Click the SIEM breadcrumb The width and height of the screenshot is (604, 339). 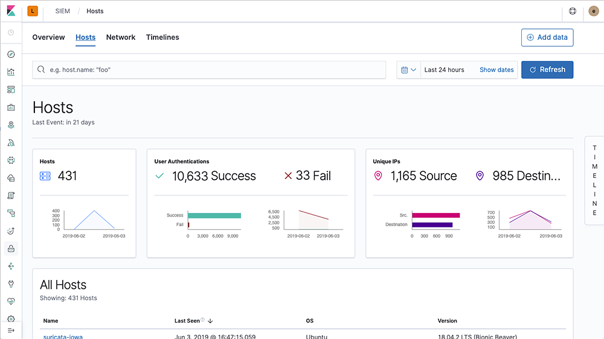[62, 11]
